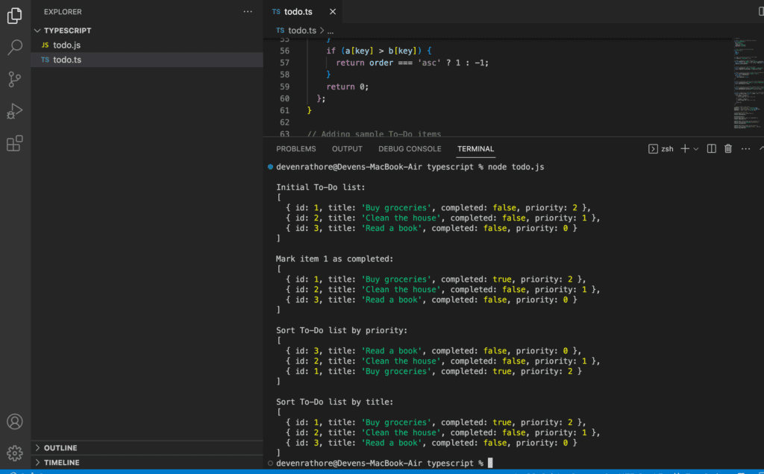764x474 pixels.
Task: Open the Search view icon
Action: click(15, 47)
